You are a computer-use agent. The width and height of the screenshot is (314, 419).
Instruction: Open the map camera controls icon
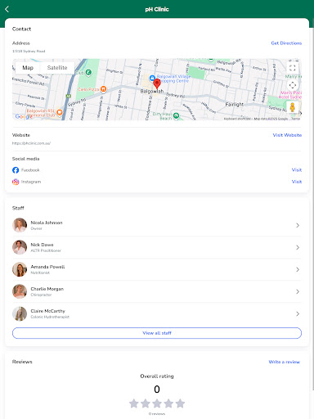(293, 85)
